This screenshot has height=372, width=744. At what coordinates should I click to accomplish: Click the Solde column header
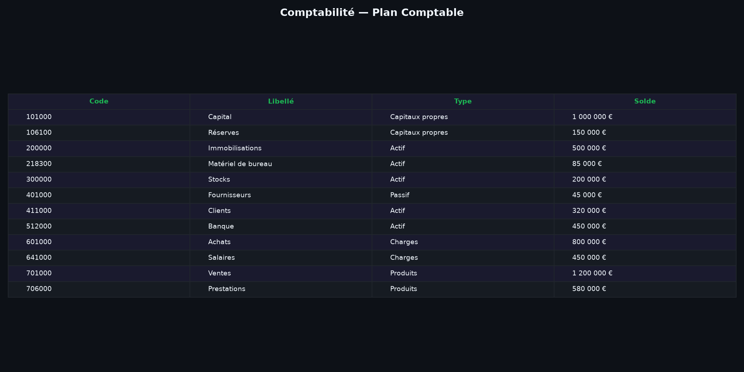[x=645, y=101]
